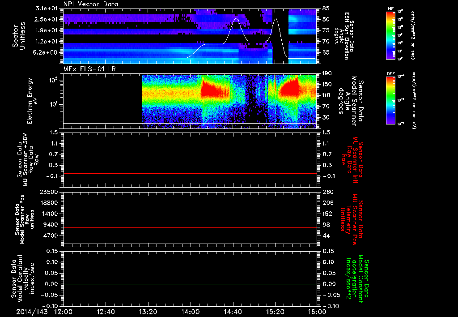This screenshot has height=317, width=458.
Task: Click the 'Electron Energy eV' axis label
Action: pos(32,101)
